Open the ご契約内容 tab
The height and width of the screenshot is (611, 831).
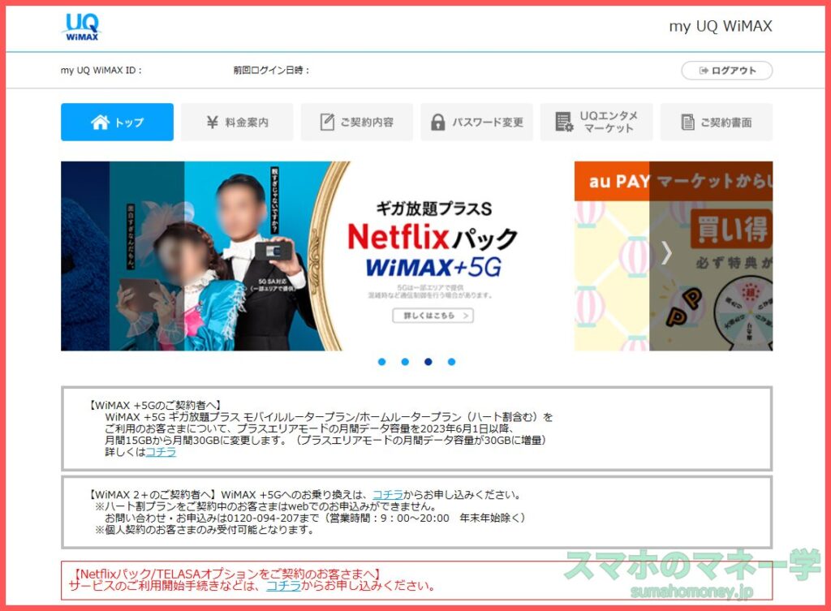(x=357, y=122)
